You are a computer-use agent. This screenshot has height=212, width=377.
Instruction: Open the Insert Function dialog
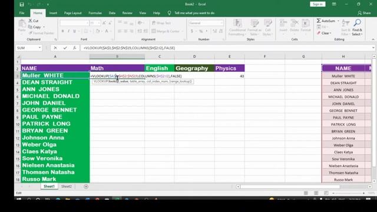(x=75, y=48)
